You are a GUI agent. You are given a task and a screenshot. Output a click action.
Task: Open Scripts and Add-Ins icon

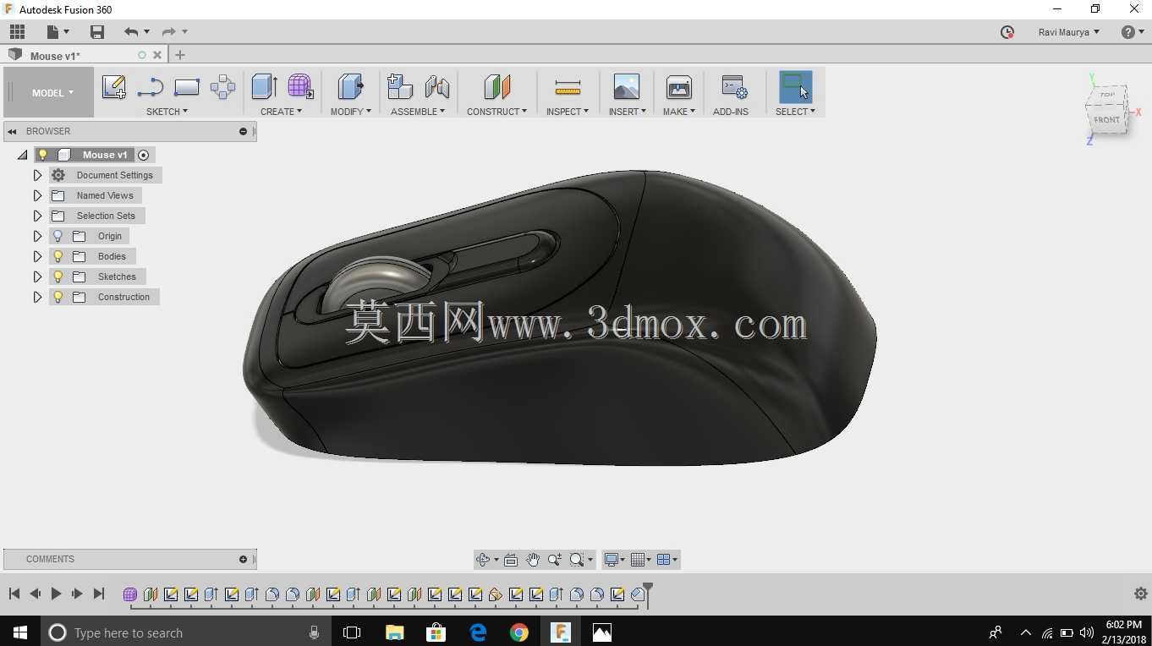pos(733,86)
